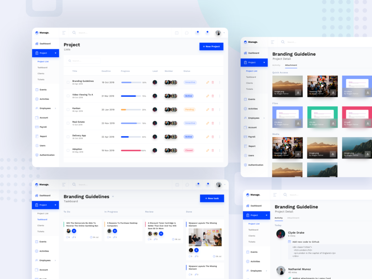
Task: Open the meeting.mp4 video thumbnail in the Media section
Action: 287,147
